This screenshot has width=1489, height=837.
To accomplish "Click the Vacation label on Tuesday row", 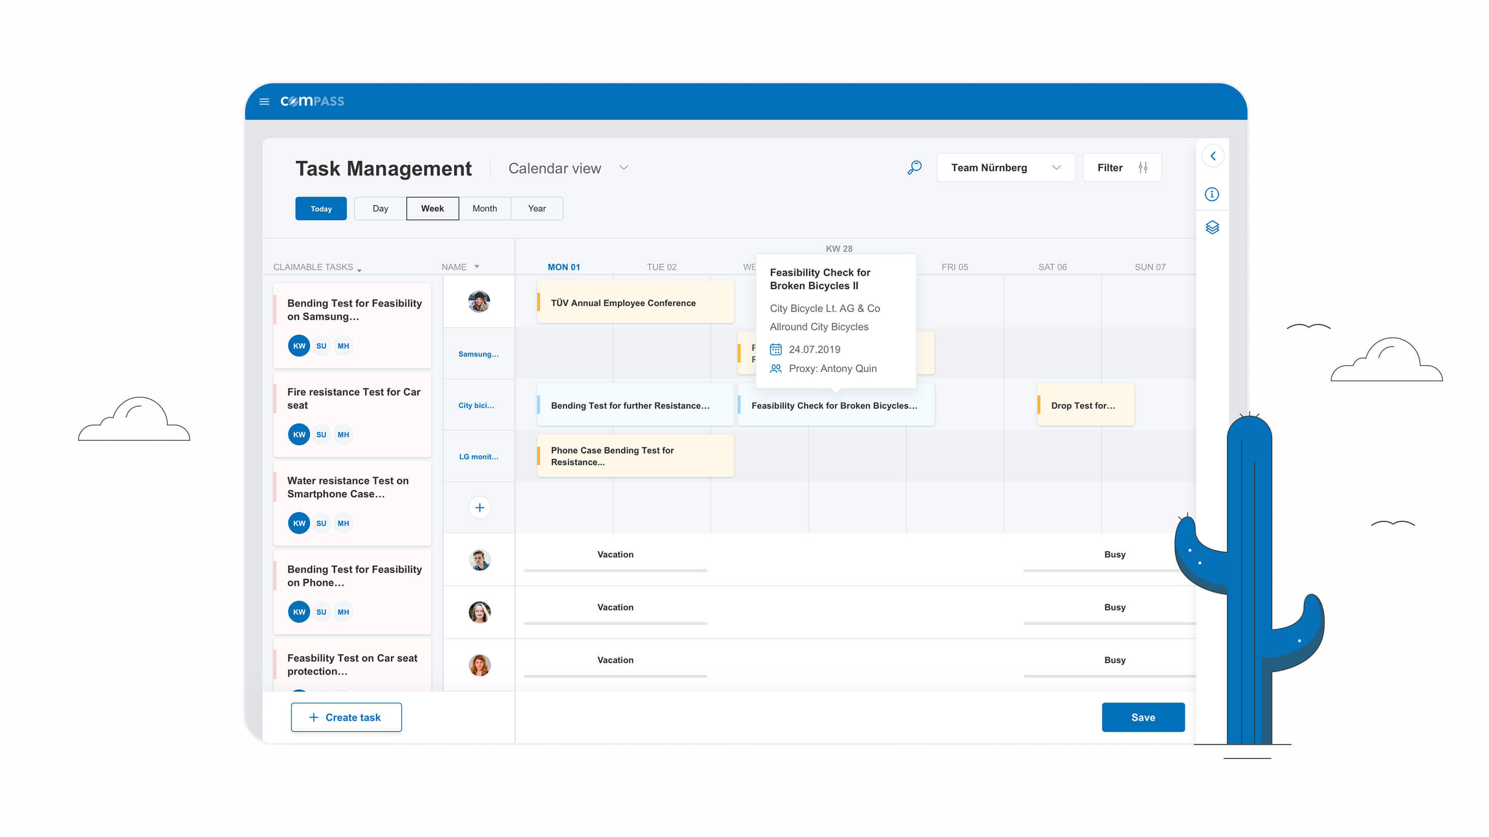I will tap(616, 554).
